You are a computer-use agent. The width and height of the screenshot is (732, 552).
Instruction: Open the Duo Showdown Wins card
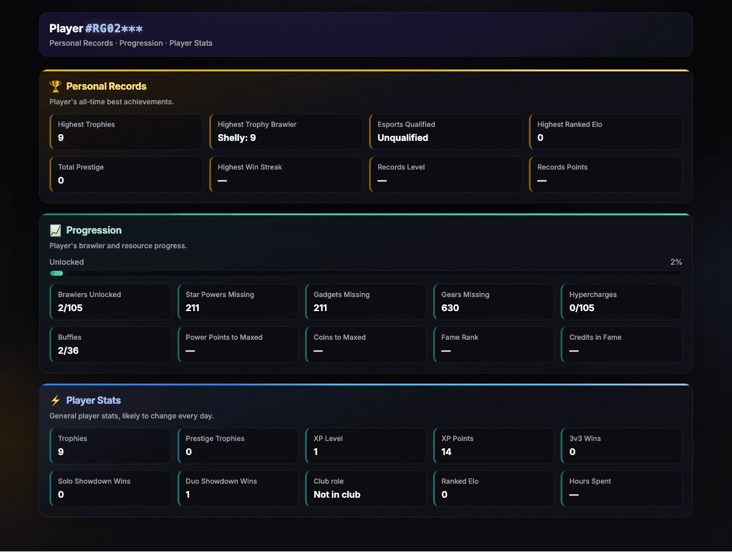point(239,489)
